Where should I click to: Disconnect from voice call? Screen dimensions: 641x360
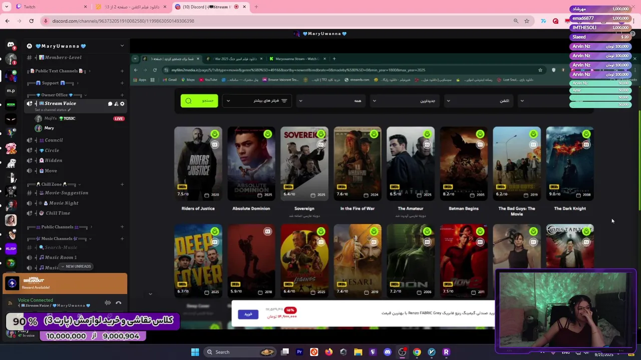pyautogui.click(x=119, y=302)
